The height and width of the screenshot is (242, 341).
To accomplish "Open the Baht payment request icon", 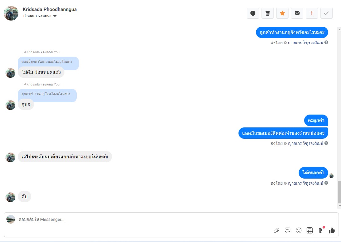I will [320, 230].
